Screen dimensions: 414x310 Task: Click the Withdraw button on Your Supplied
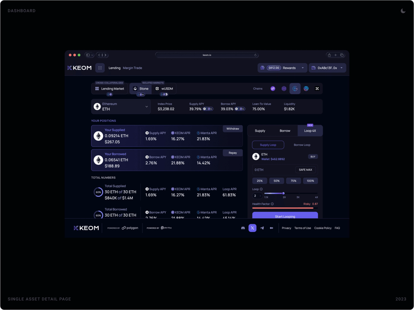tap(233, 129)
